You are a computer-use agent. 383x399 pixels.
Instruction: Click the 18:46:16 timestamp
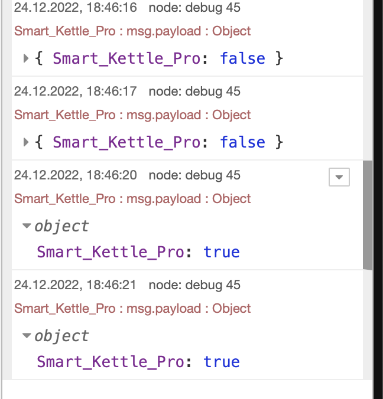pos(76,8)
